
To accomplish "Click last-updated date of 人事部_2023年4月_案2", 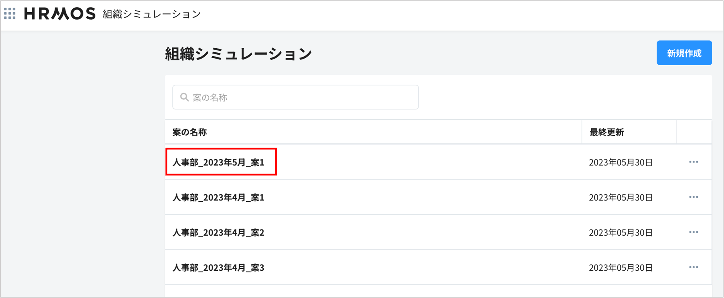I will click(621, 232).
